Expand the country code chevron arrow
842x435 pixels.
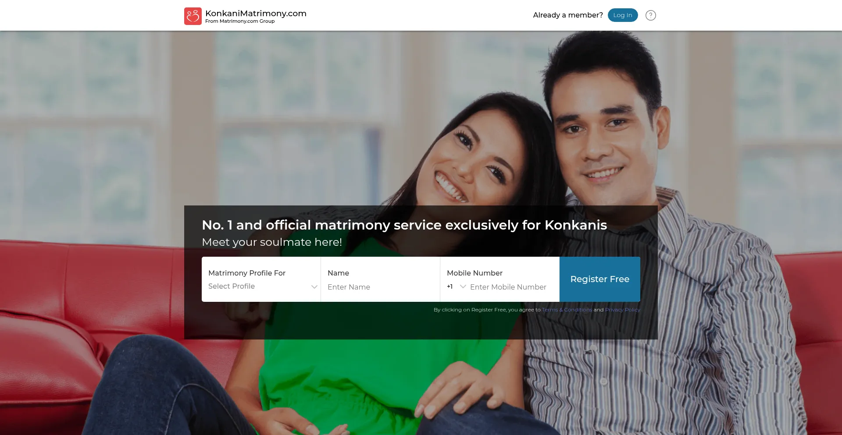coord(463,286)
